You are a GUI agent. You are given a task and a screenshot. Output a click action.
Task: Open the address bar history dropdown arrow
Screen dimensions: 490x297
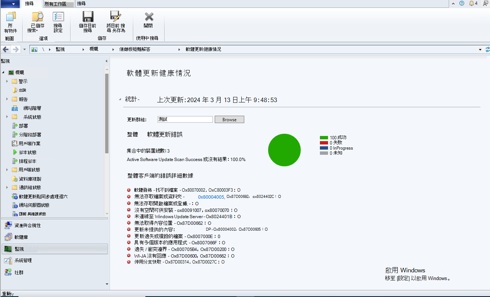(480, 49)
